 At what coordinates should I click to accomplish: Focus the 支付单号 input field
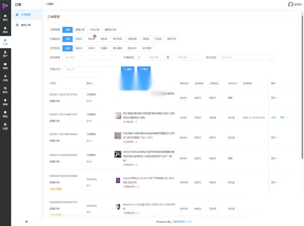click(90, 57)
